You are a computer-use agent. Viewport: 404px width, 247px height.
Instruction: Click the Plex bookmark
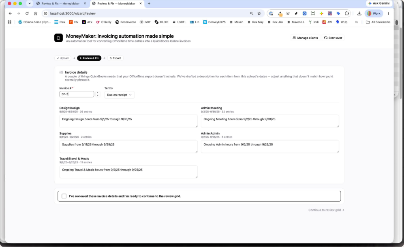[60, 22]
